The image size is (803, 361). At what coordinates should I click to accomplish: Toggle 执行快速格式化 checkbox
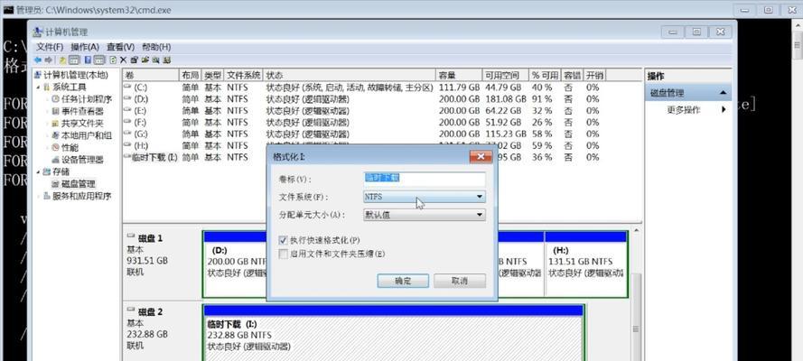283,240
